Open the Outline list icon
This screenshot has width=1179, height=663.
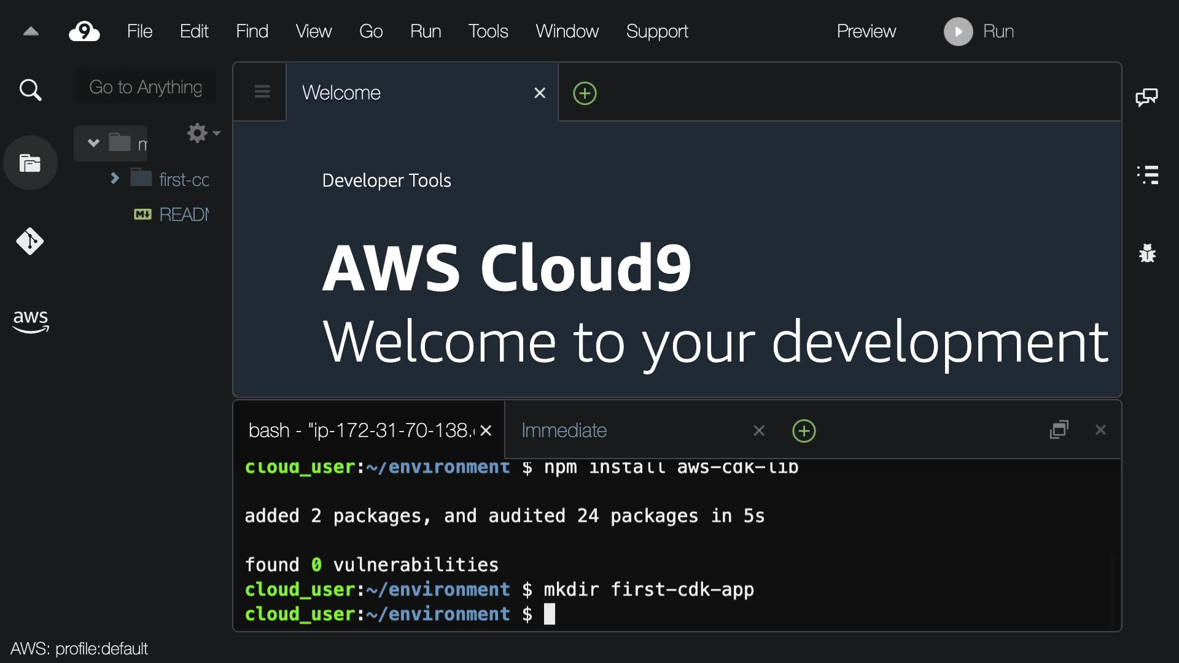[1147, 175]
